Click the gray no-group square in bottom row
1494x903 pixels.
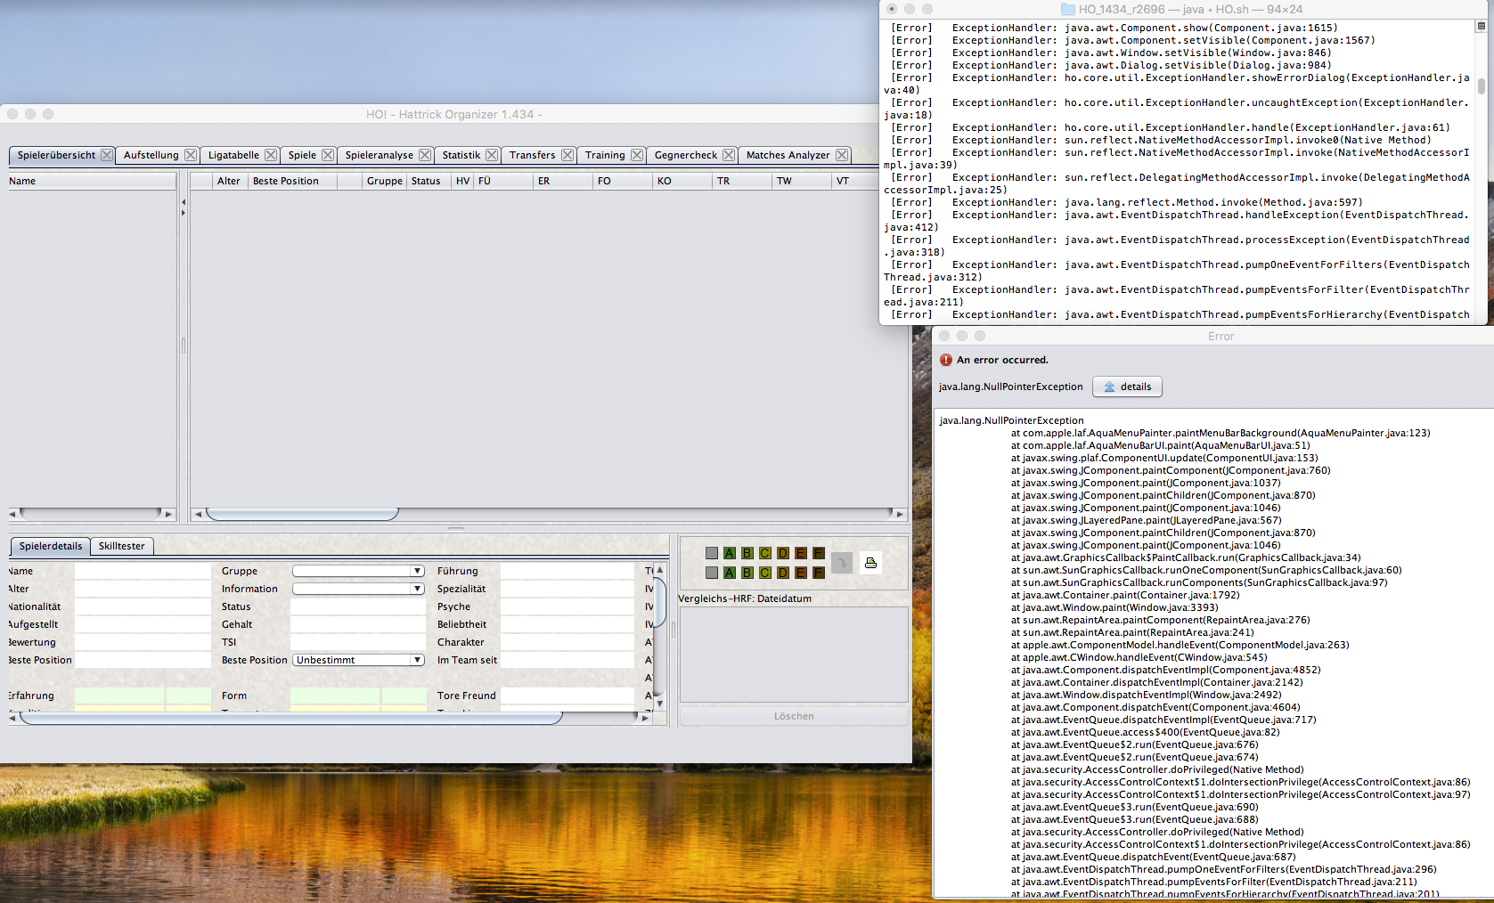point(712,573)
